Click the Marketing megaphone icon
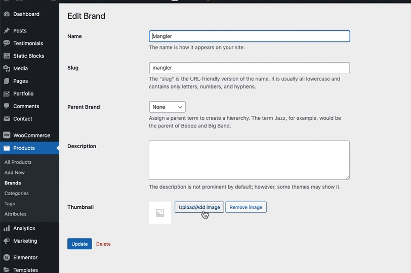Image resolution: width=411 pixels, height=273 pixels. tap(7, 241)
